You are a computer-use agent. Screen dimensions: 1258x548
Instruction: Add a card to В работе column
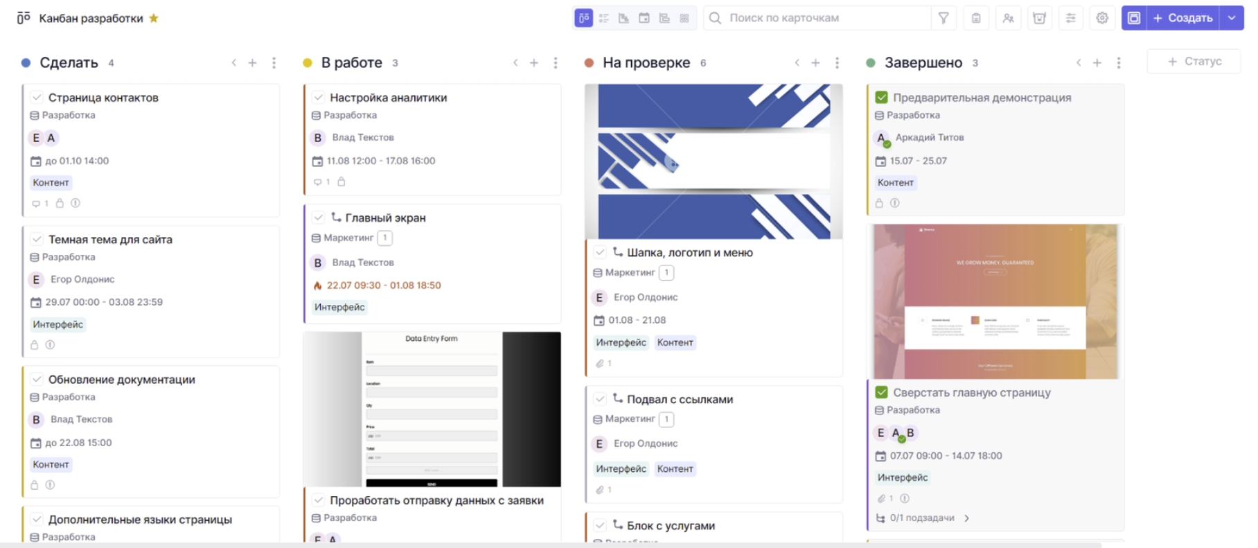pyautogui.click(x=534, y=63)
